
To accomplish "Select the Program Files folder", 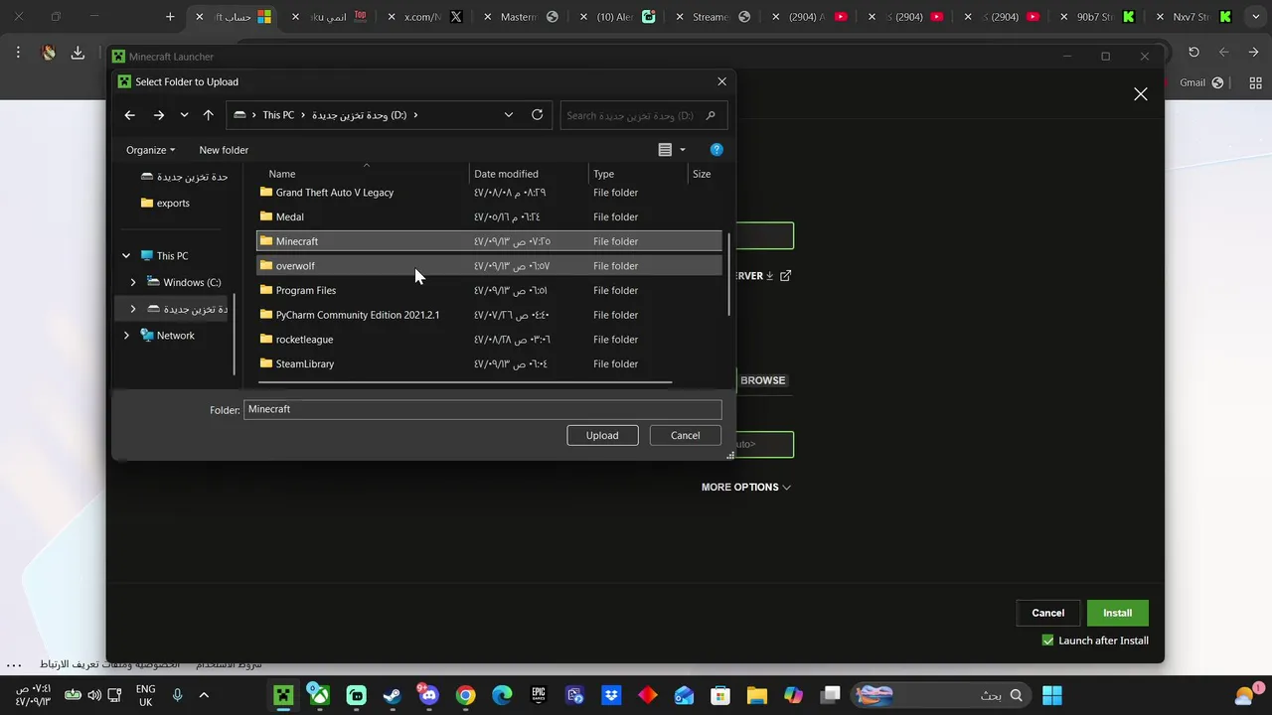I will click(x=489, y=290).
